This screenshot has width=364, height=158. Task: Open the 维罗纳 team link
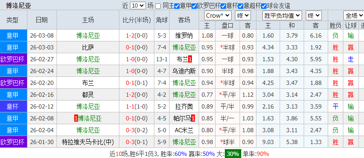pos(184,35)
